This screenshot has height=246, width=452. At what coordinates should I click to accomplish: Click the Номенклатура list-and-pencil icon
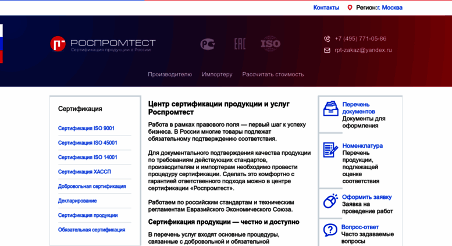[x=330, y=150]
